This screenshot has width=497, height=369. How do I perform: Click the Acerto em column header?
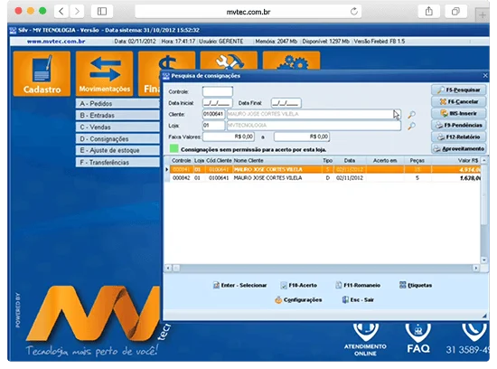point(385,161)
